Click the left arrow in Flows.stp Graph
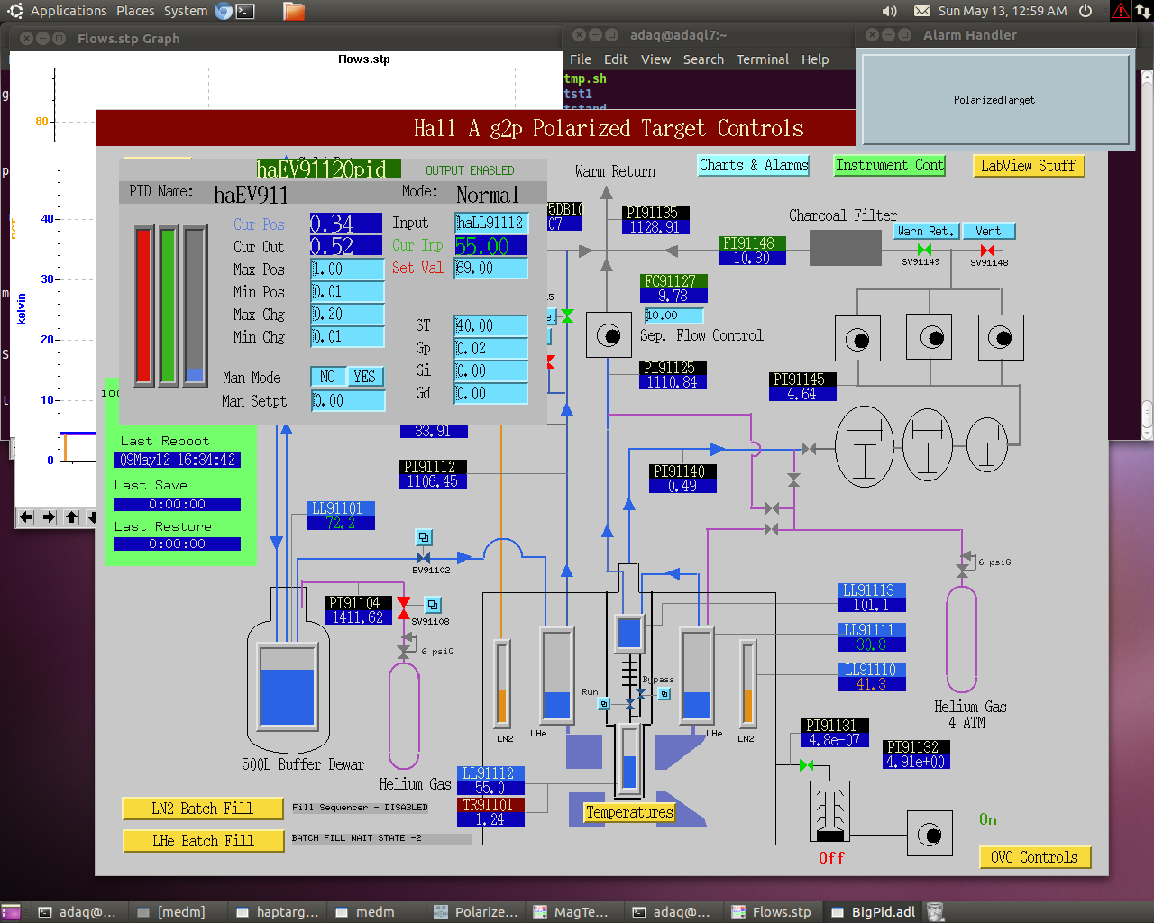1154x923 pixels. [x=26, y=517]
